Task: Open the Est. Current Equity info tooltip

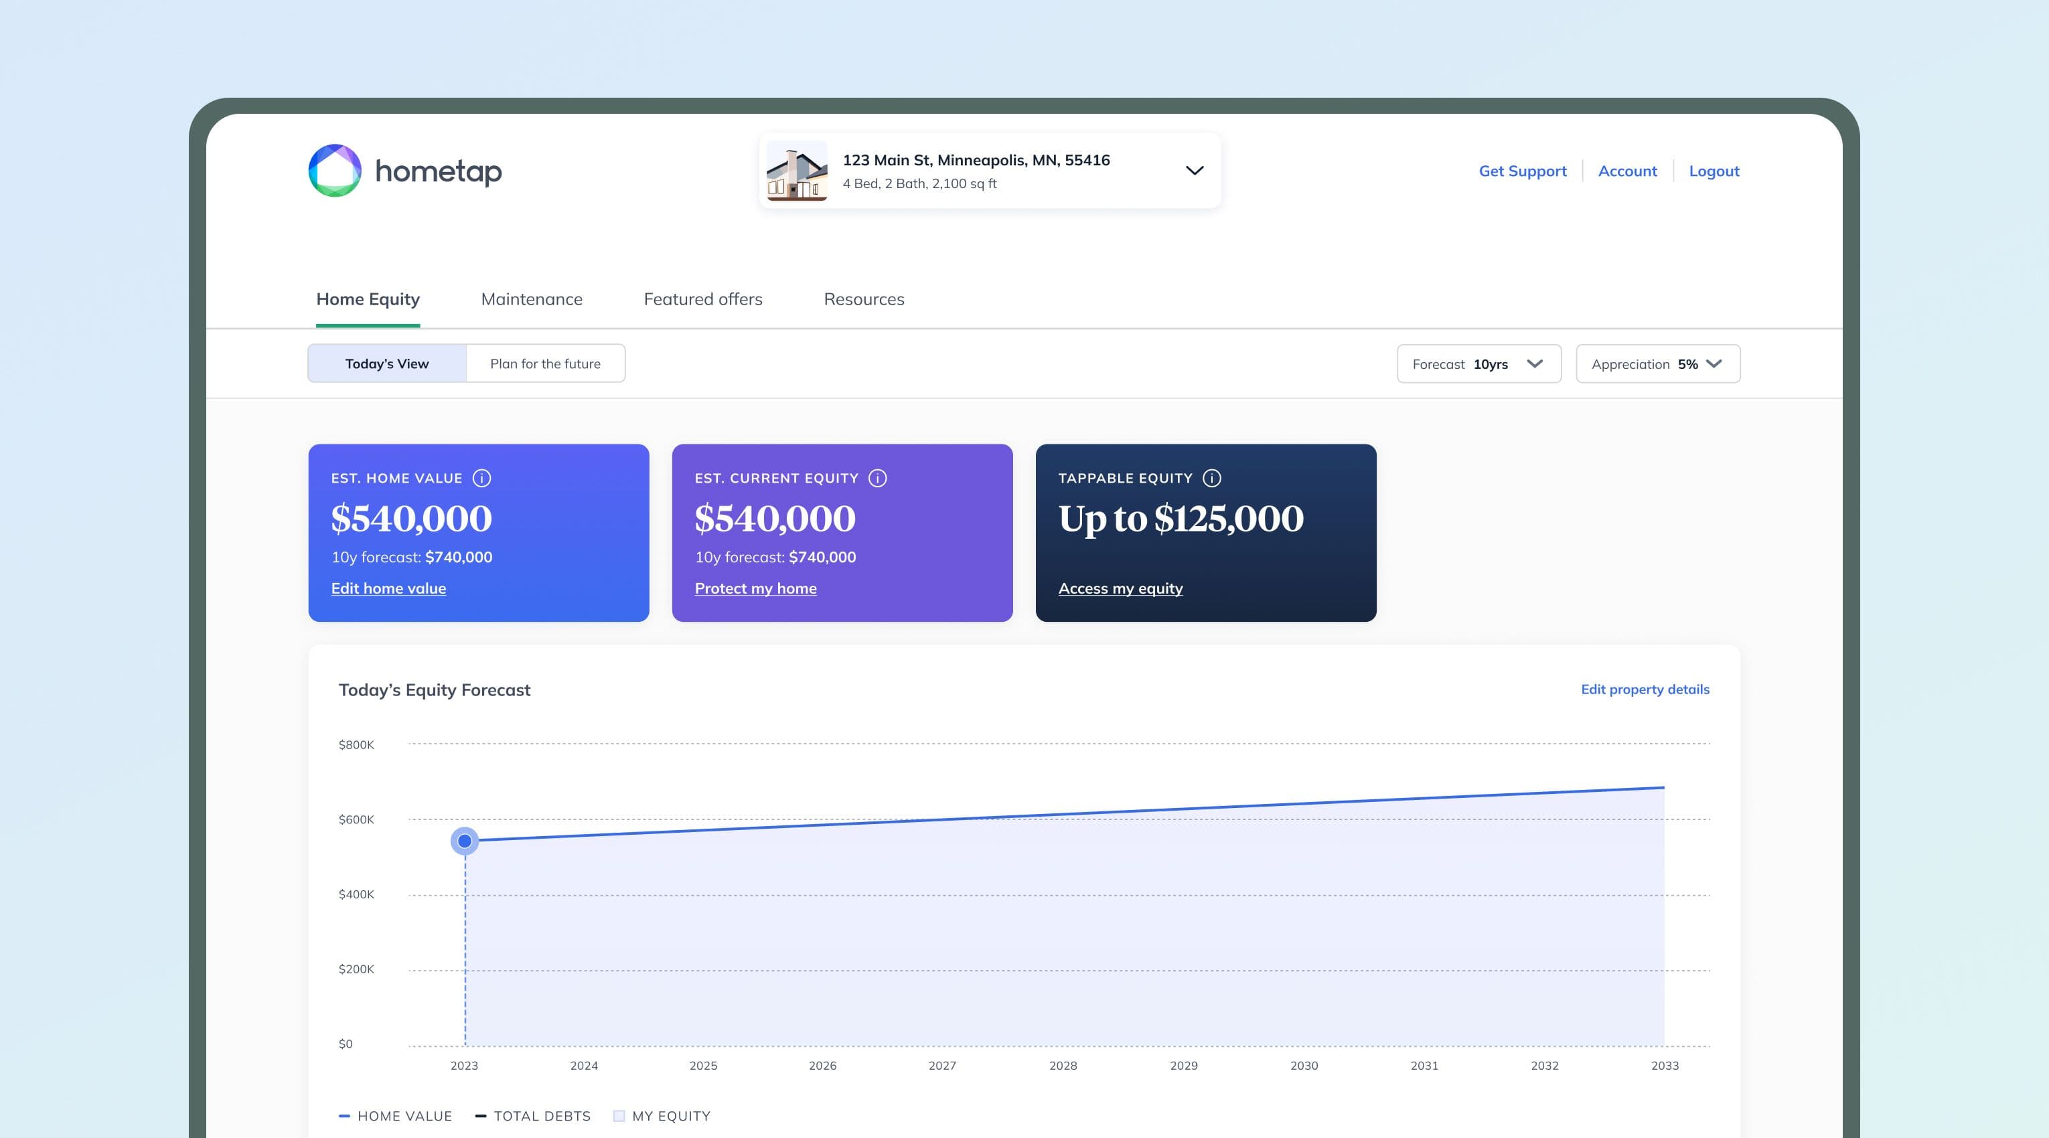Action: (879, 478)
